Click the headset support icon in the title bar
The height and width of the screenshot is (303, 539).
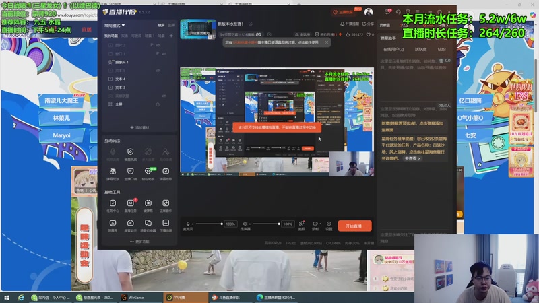coord(398,12)
